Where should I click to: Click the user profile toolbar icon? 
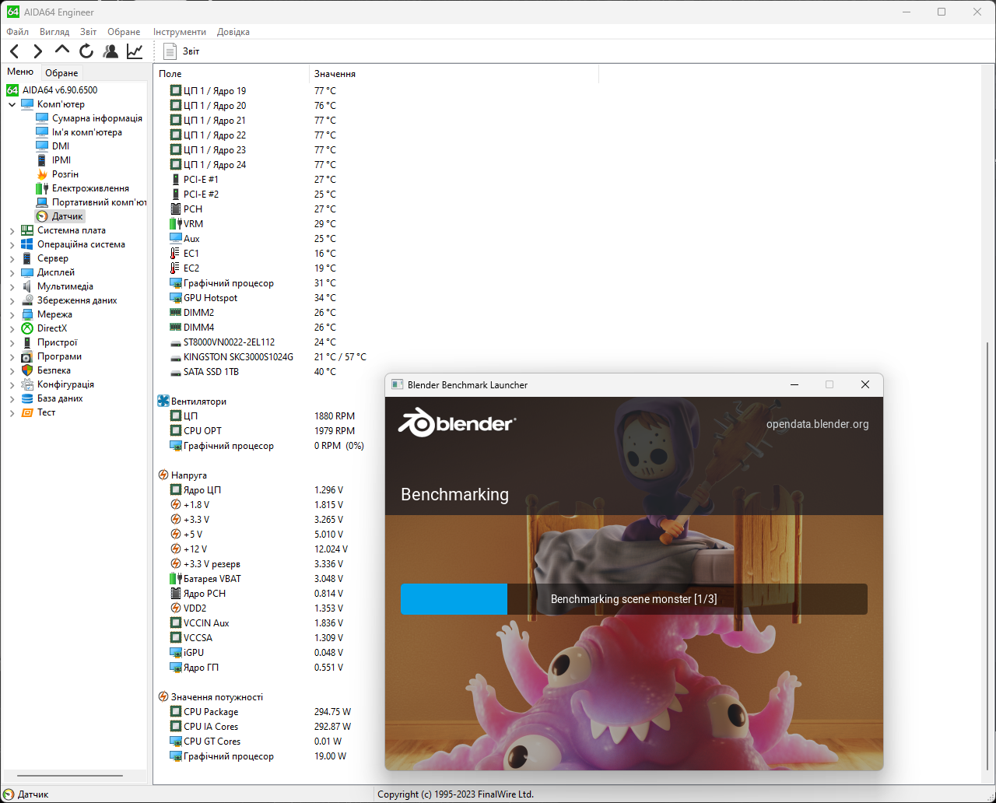tap(110, 51)
